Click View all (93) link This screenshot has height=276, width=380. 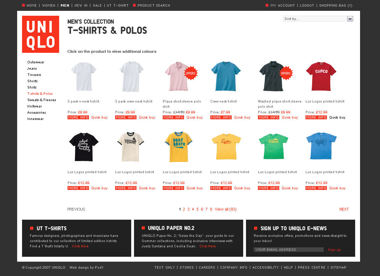225,209
